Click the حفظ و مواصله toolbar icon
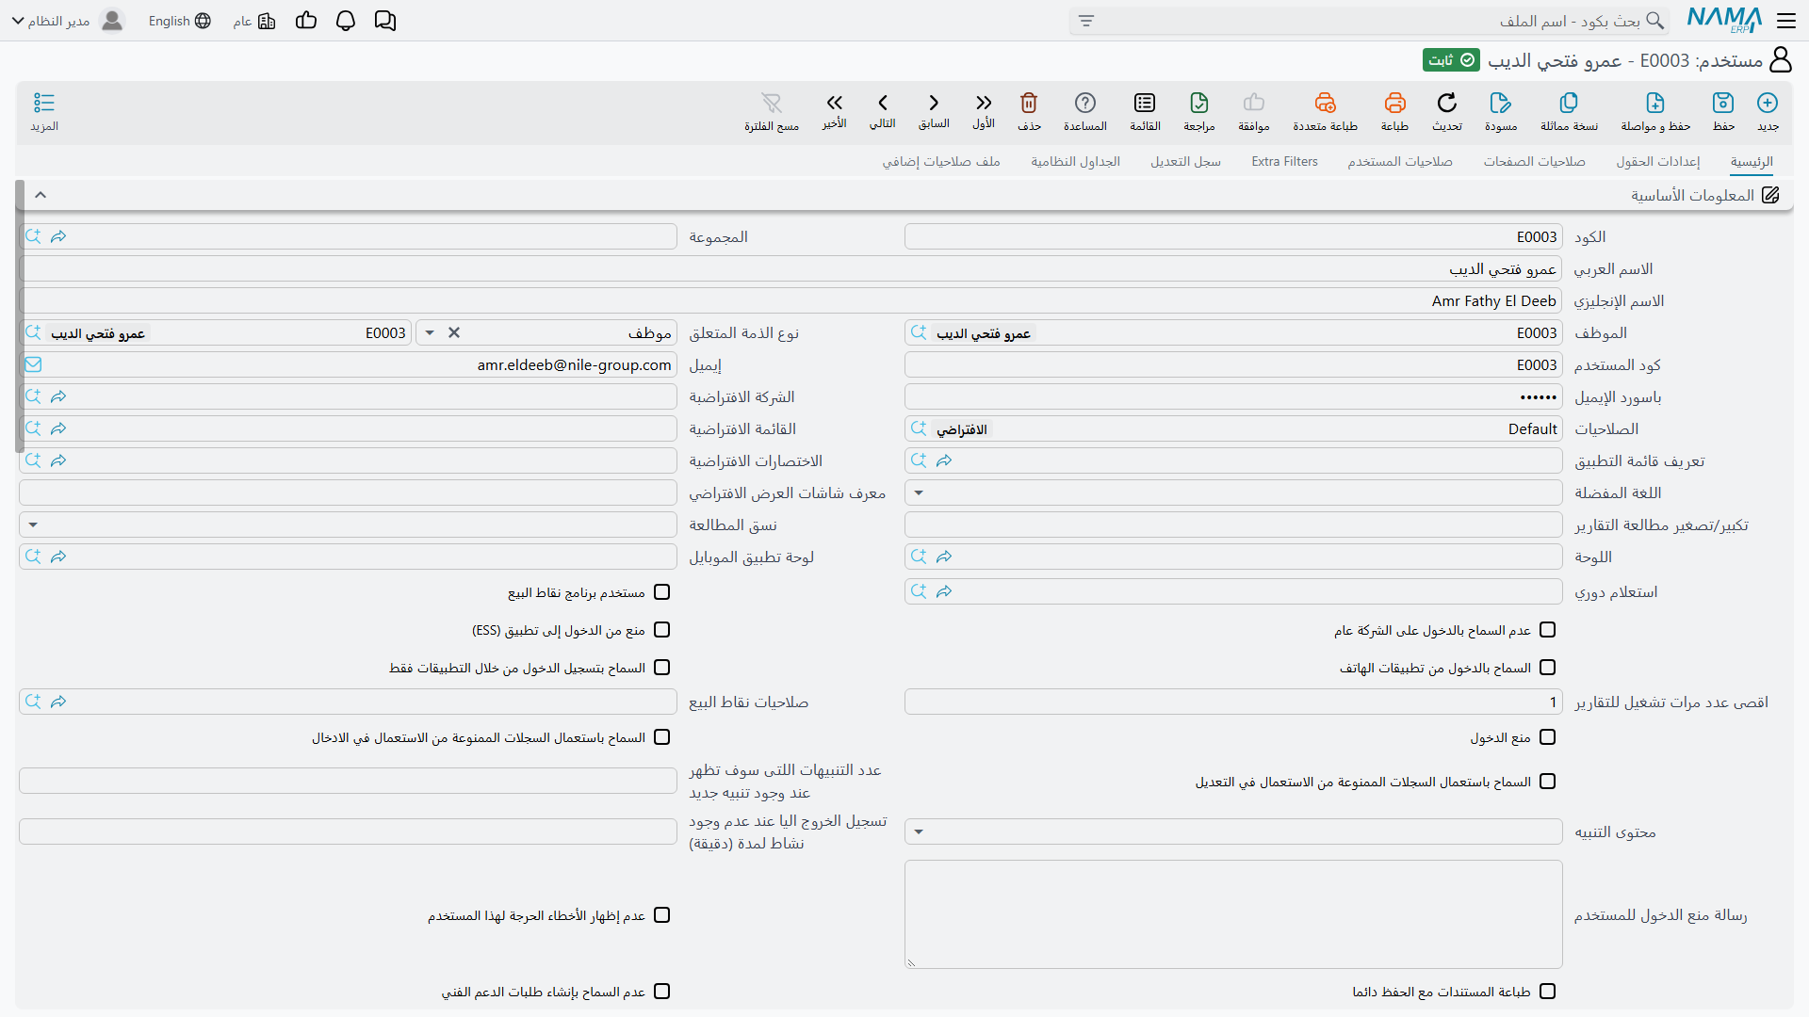 point(1655,103)
